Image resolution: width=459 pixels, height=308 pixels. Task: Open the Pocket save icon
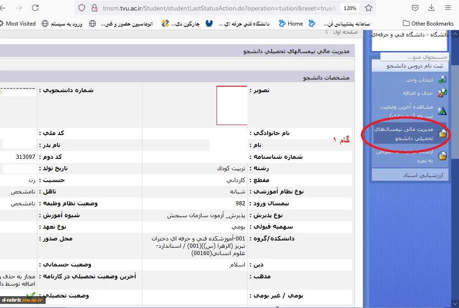click(x=415, y=8)
